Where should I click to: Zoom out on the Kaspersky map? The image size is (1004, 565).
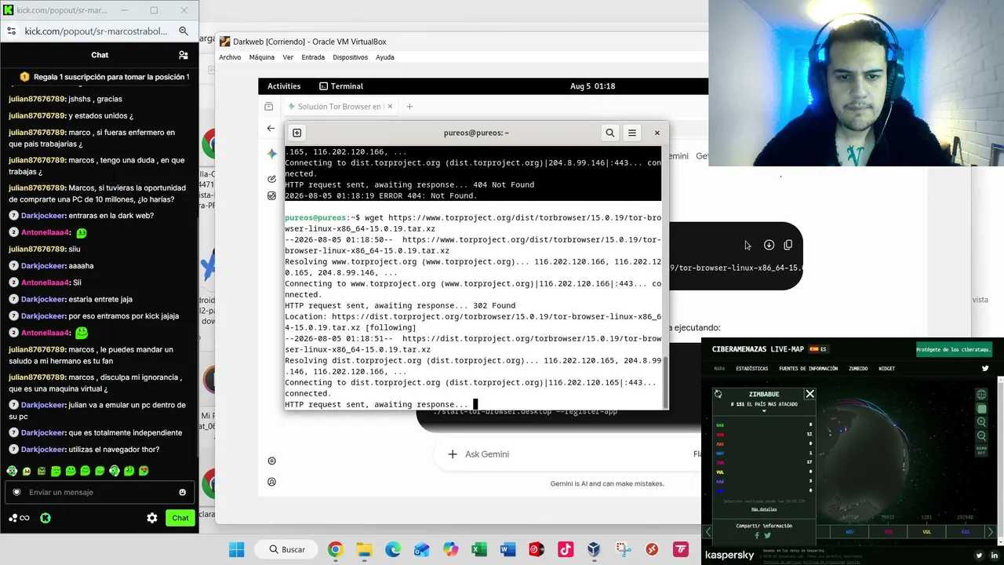point(981,436)
